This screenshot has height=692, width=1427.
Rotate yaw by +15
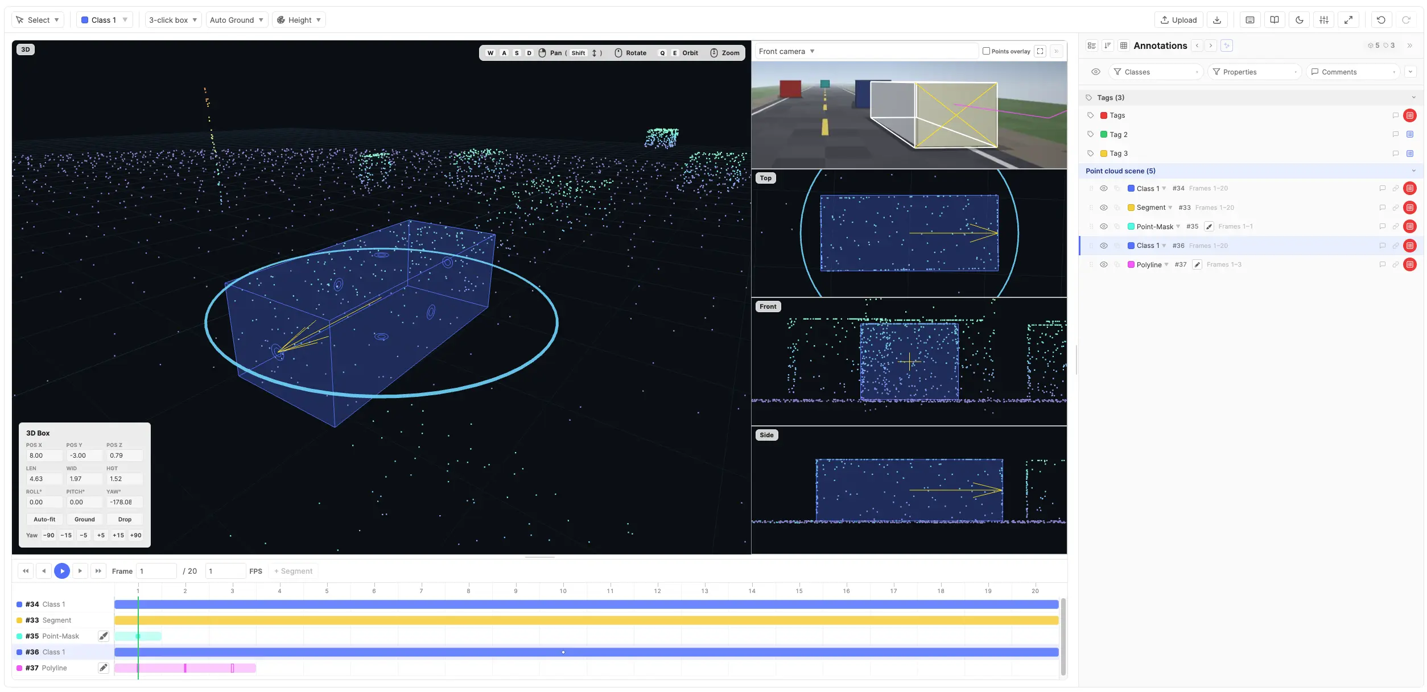[x=118, y=535]
